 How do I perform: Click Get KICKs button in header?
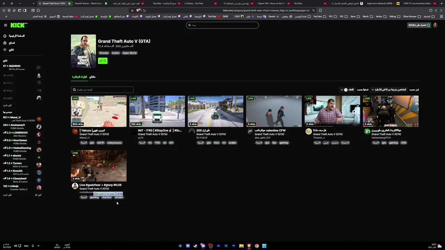click(x=419, y=25)
